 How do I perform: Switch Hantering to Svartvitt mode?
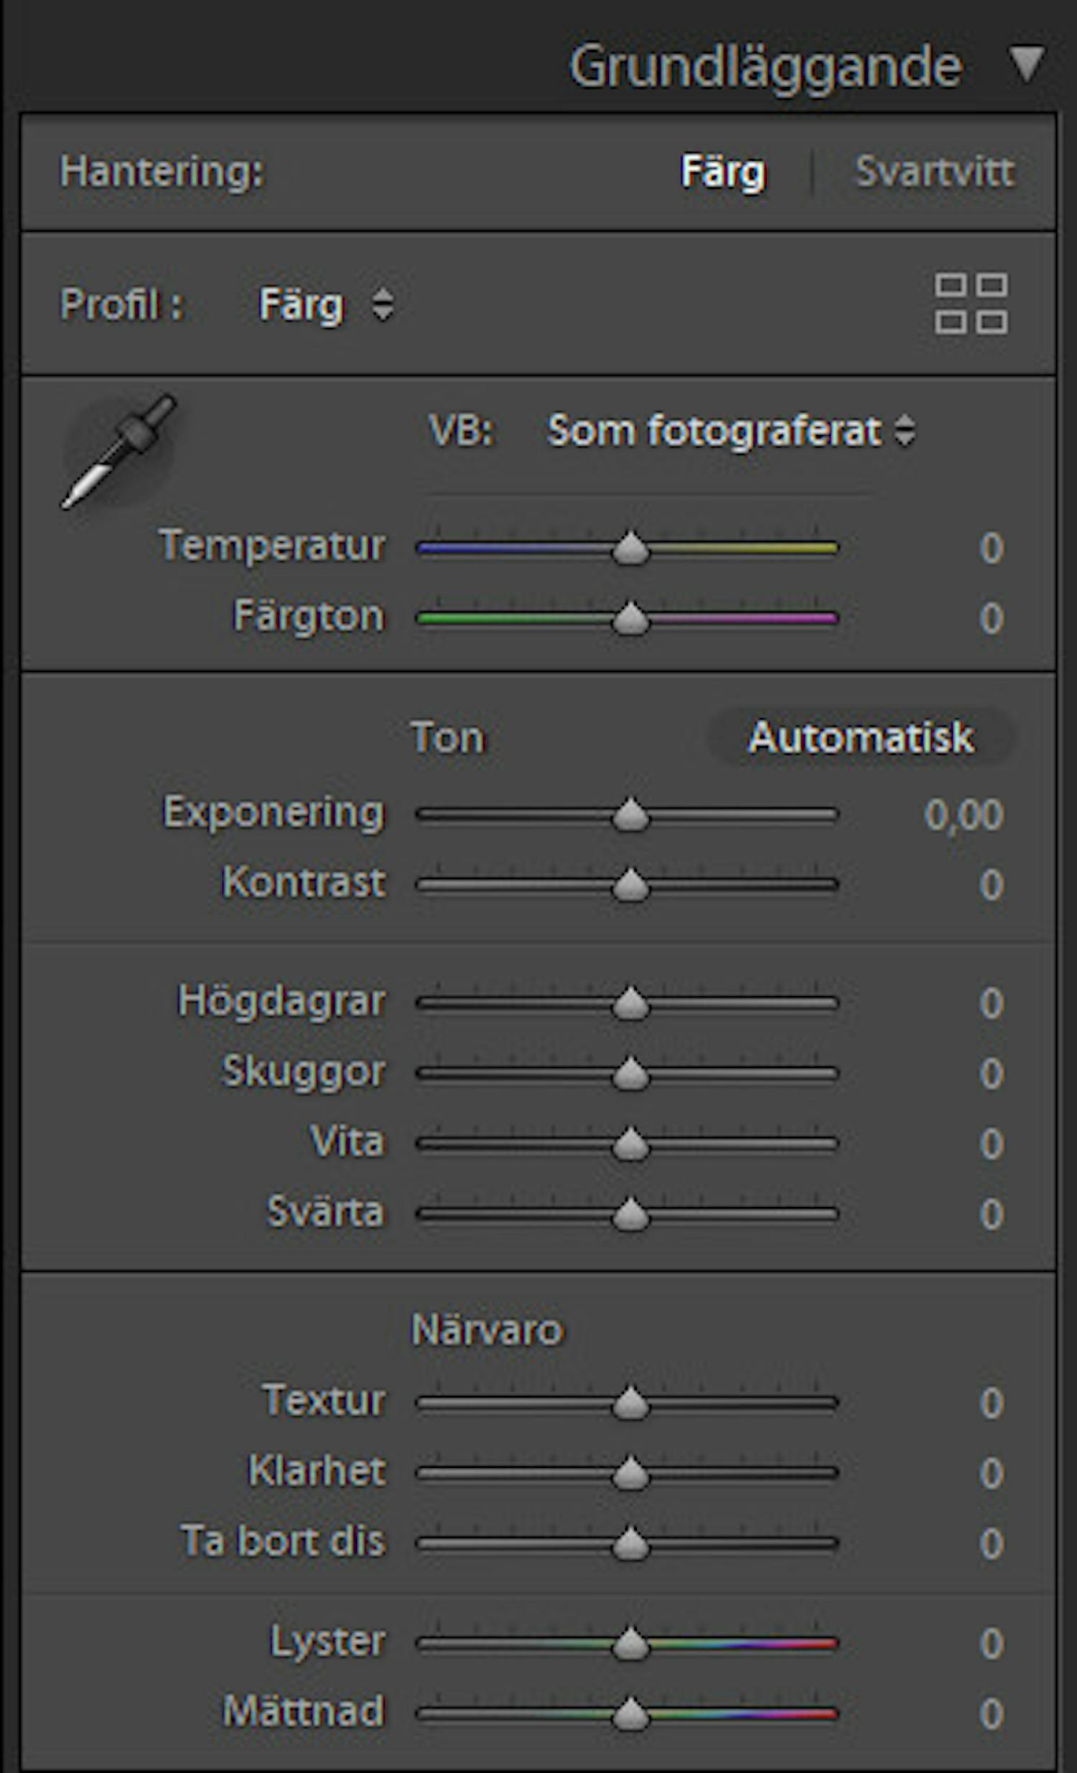933,170
